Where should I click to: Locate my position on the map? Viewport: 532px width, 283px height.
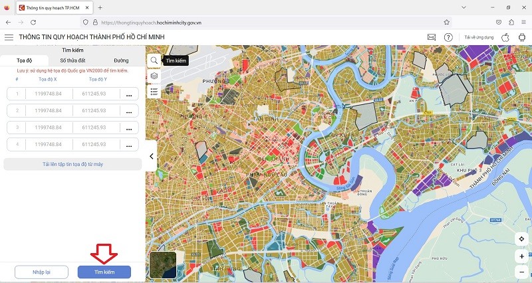[x=521, y=239]
